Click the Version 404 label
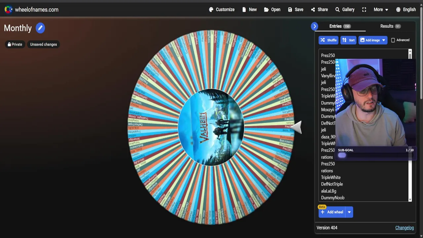 pyautogui.click(x=327, y=228)
